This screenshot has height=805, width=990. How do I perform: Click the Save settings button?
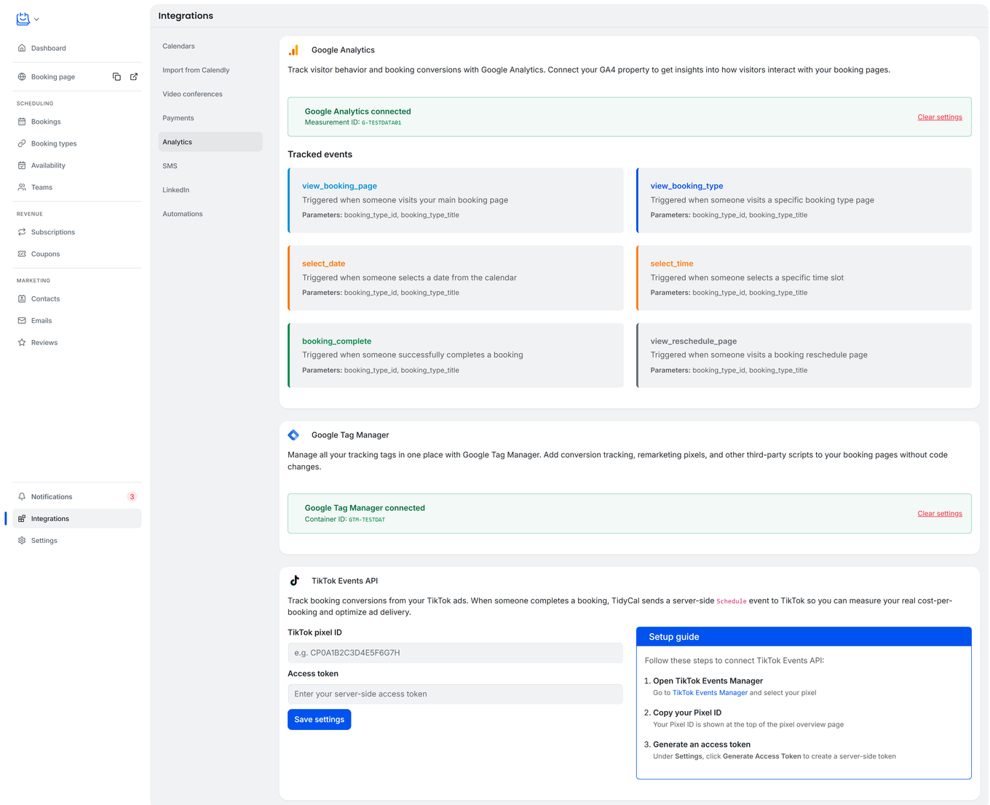point(319,719)
